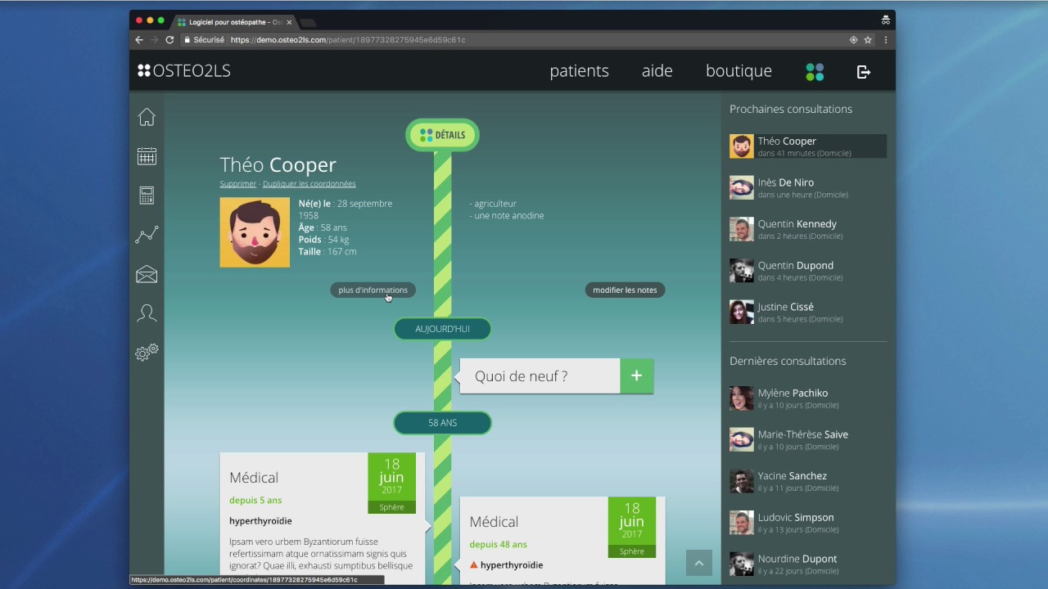Image resolution: width=1048 pixels, height=589 pixels.
Task: Click the orange warning triangle beside hyperthyroïdie
Action: (473, 564)
